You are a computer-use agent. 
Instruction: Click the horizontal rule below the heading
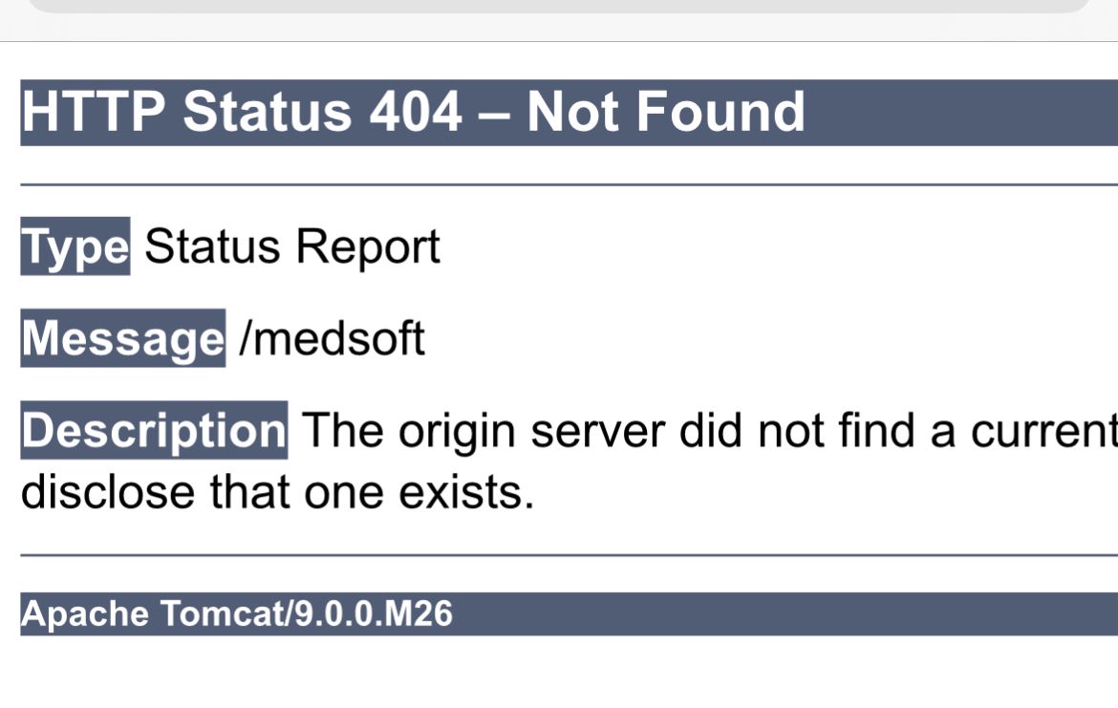tap(569, 184)
